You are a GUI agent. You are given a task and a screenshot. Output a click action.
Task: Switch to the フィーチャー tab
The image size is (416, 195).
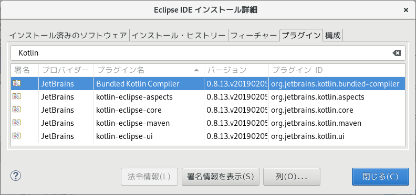(254, 36)
